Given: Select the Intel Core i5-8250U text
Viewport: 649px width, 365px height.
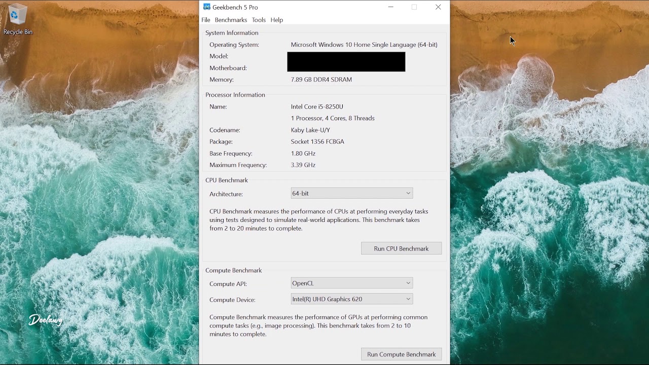Looking at the screenshot, I should coord(317,106).
